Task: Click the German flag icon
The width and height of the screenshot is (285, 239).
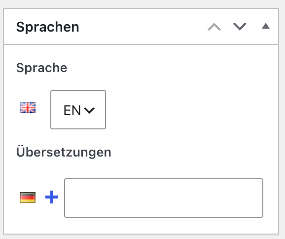Action: click(28, 198)
